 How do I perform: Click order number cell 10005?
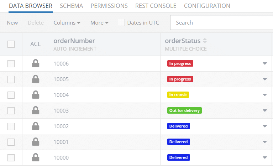click(x=105, y=79)
